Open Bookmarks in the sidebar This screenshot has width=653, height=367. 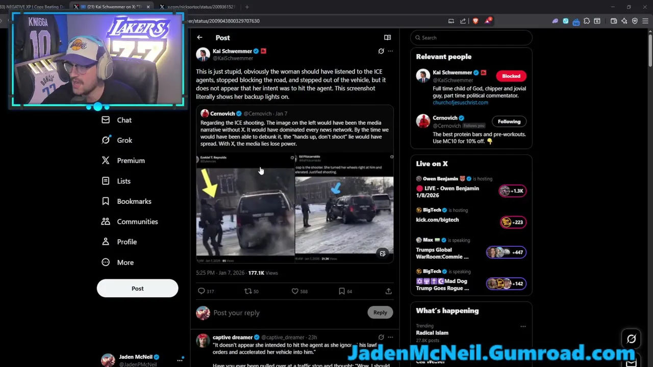[126, 201]
